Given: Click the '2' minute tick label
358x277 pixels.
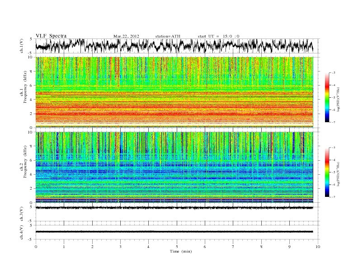Looking at the screenshot, I should click(92, 247).
